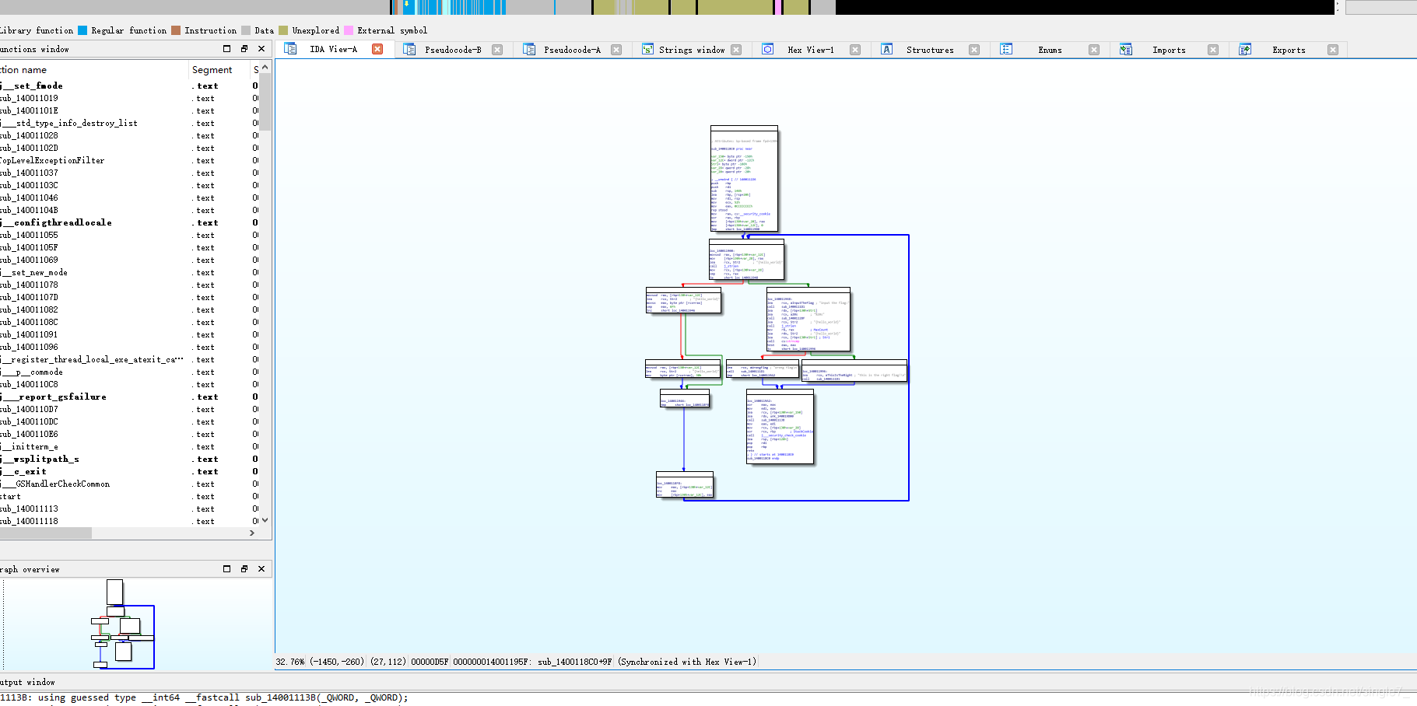Select j__configthreadlocale function row
The image size is (1417, 706).
pos(129,222)
